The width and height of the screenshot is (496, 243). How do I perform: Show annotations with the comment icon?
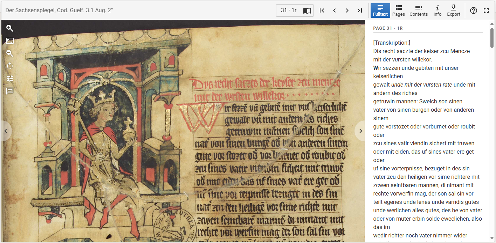point(10,91)
